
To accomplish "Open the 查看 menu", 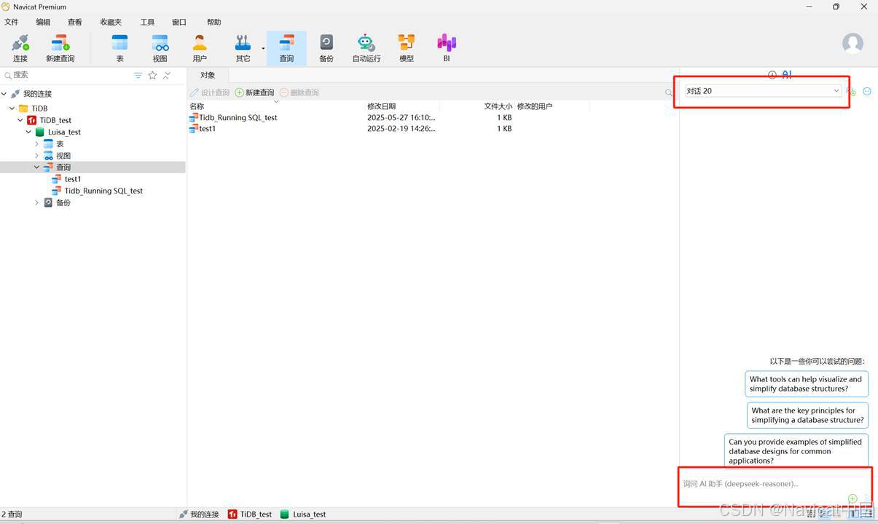I will (x=75, y=23).
